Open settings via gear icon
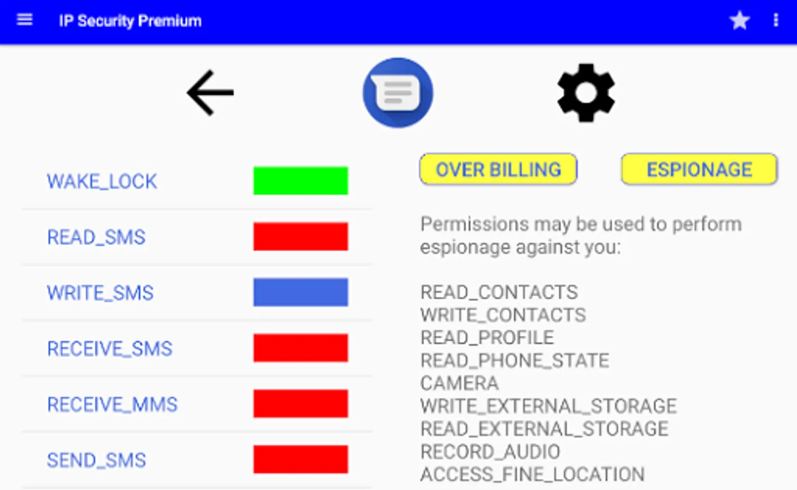This screenshot has width=797, height=490. (586, 93)
